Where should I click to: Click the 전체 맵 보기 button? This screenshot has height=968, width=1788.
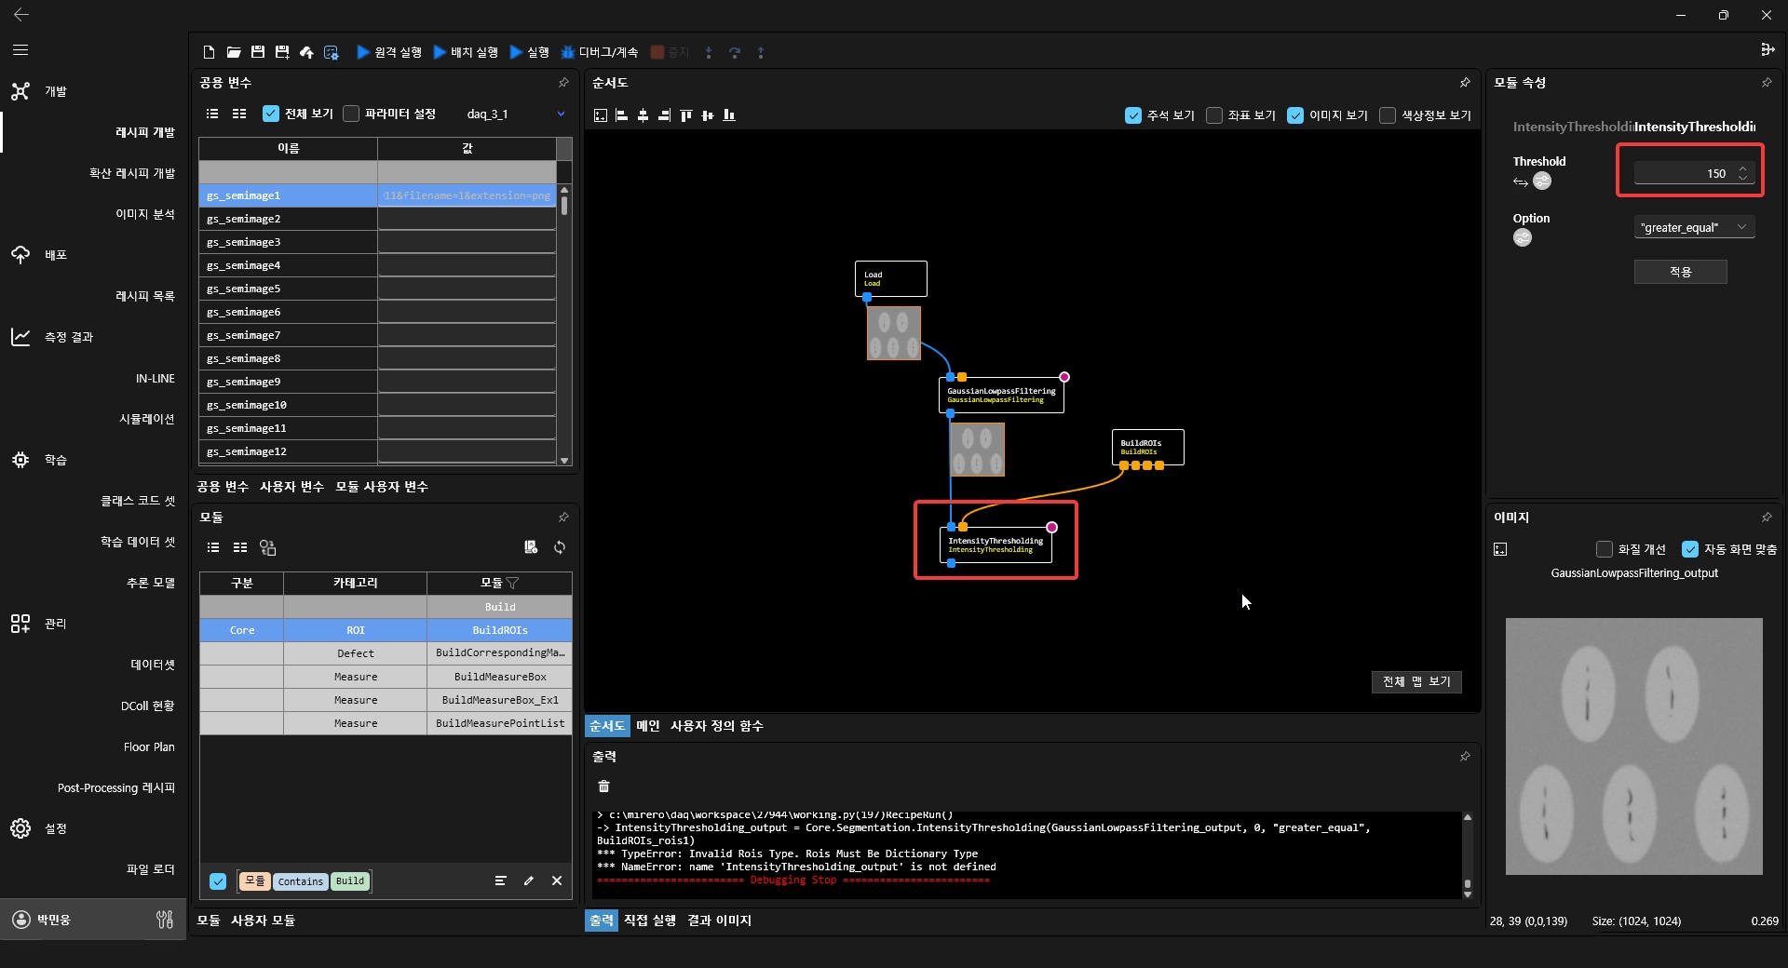[1415, 682]
